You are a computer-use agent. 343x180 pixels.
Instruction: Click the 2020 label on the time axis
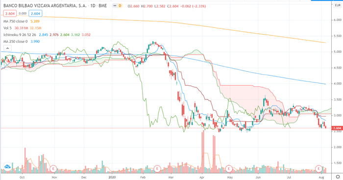click(112, 177)
